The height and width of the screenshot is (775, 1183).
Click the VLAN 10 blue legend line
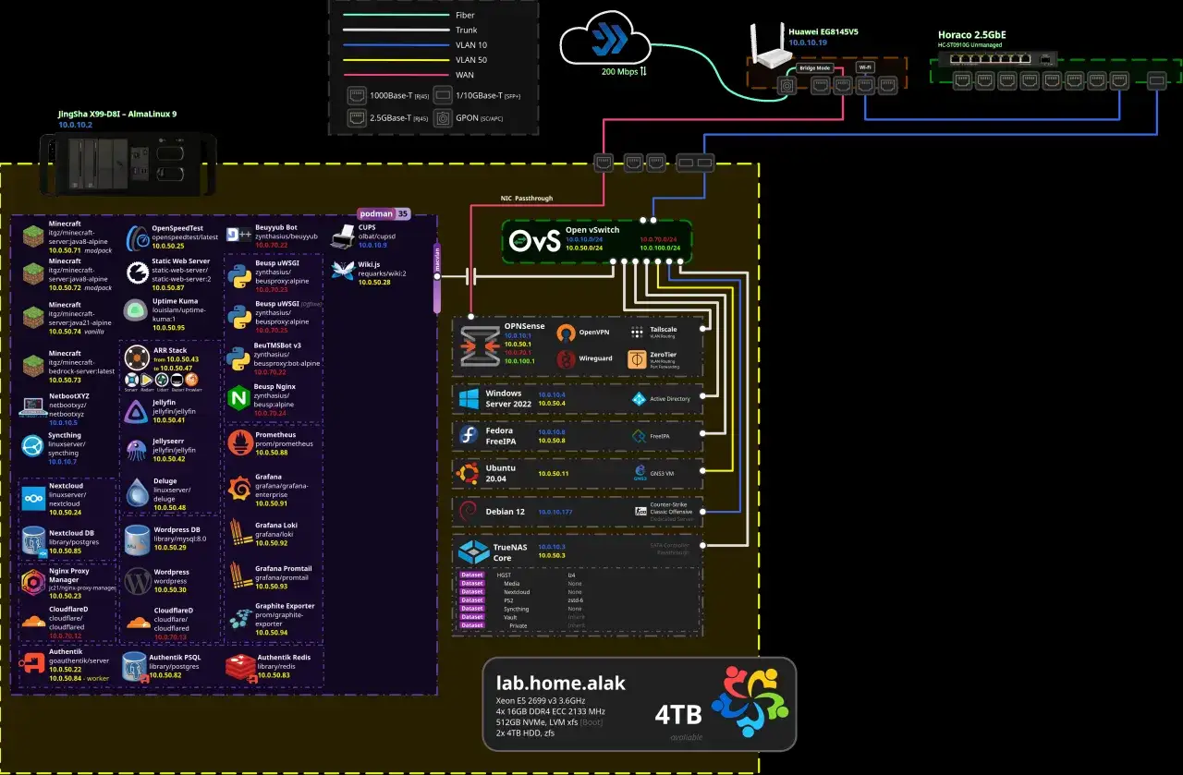395,45
